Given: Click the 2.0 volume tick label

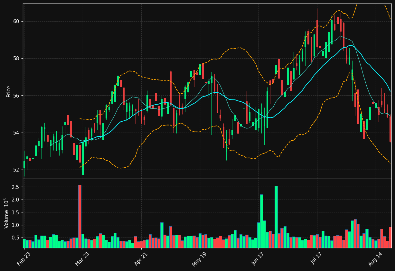Looking at the screenshot, I should point(16,200).
